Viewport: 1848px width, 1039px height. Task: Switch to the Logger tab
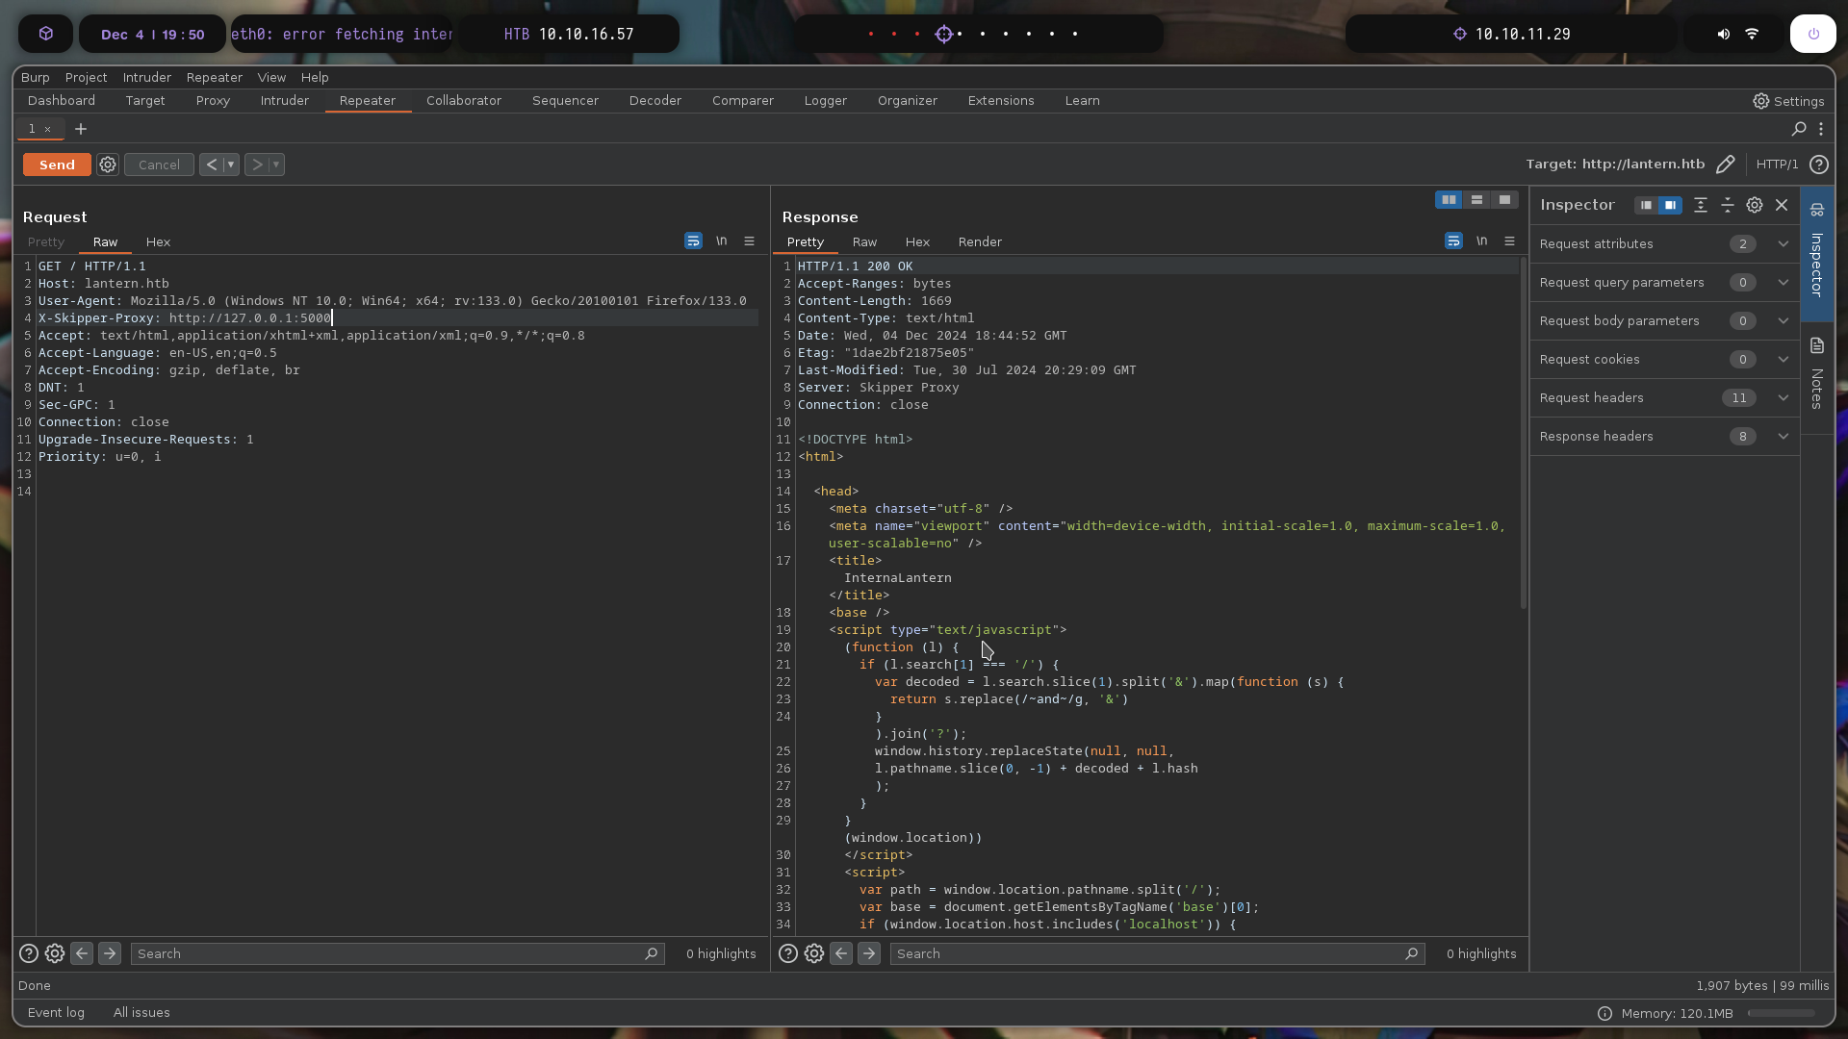point(826,100)
